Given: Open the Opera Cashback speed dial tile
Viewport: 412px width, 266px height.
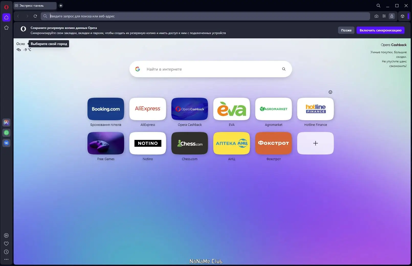Looking at the screenshot, I should 190,109.
